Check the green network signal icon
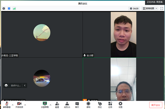Image resolution: width=165 pixels, height=109 pixels. (x=14, y=9)
